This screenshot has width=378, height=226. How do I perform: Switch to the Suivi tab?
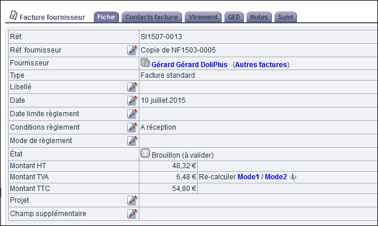(x=285, y=17)
